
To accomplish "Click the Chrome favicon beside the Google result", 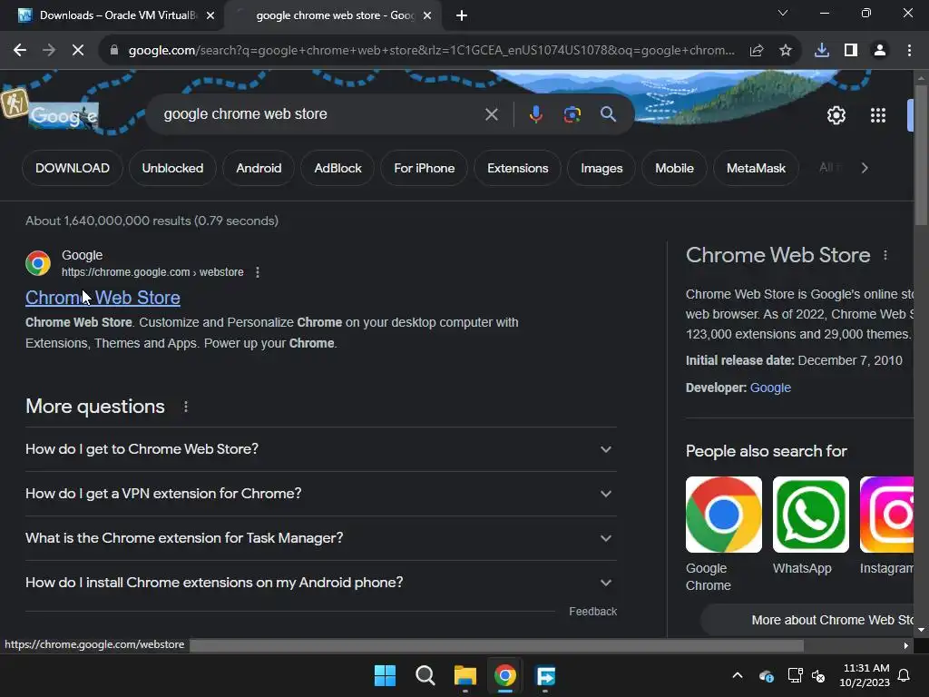I will tap(38, 263).
